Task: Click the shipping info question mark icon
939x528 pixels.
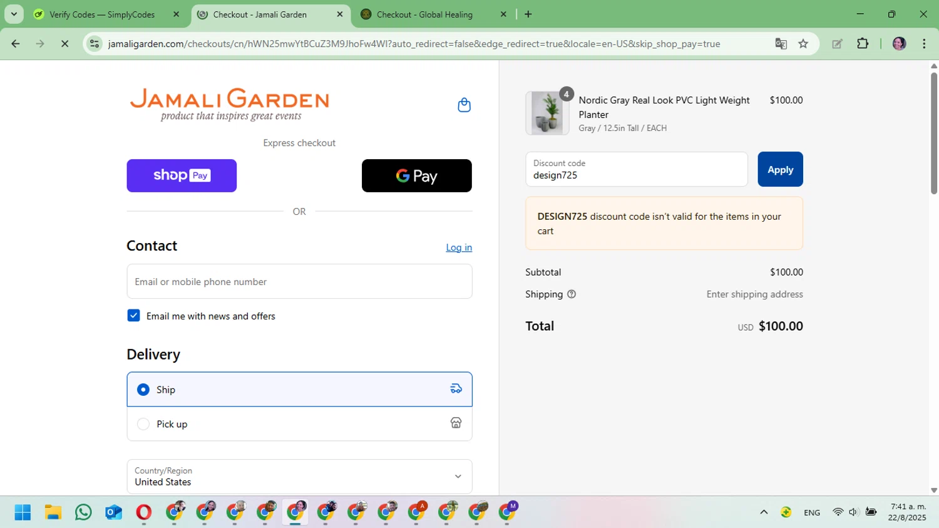Action: tap(572, 294)
